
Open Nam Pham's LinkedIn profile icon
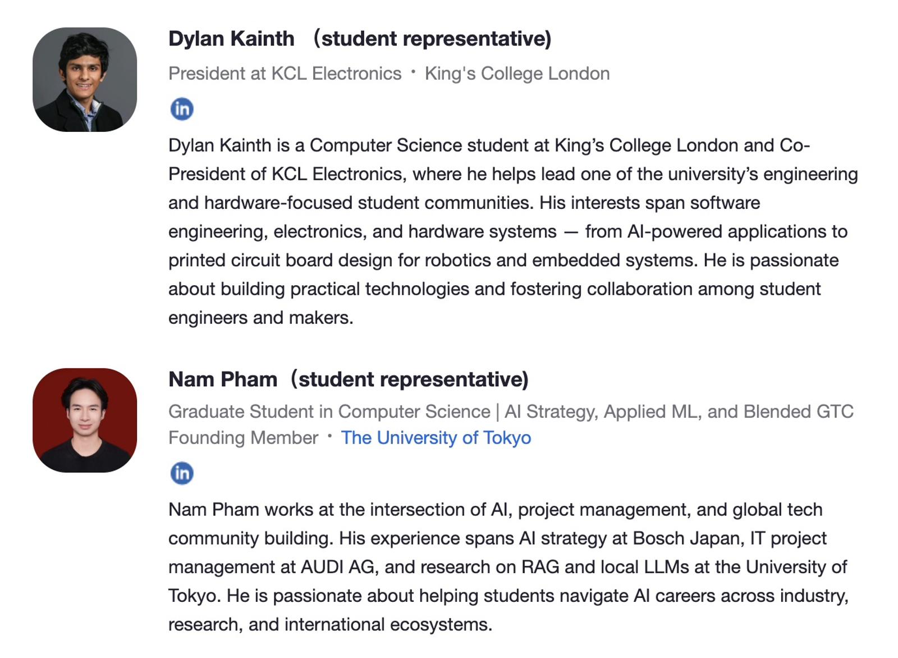(182, 473)
